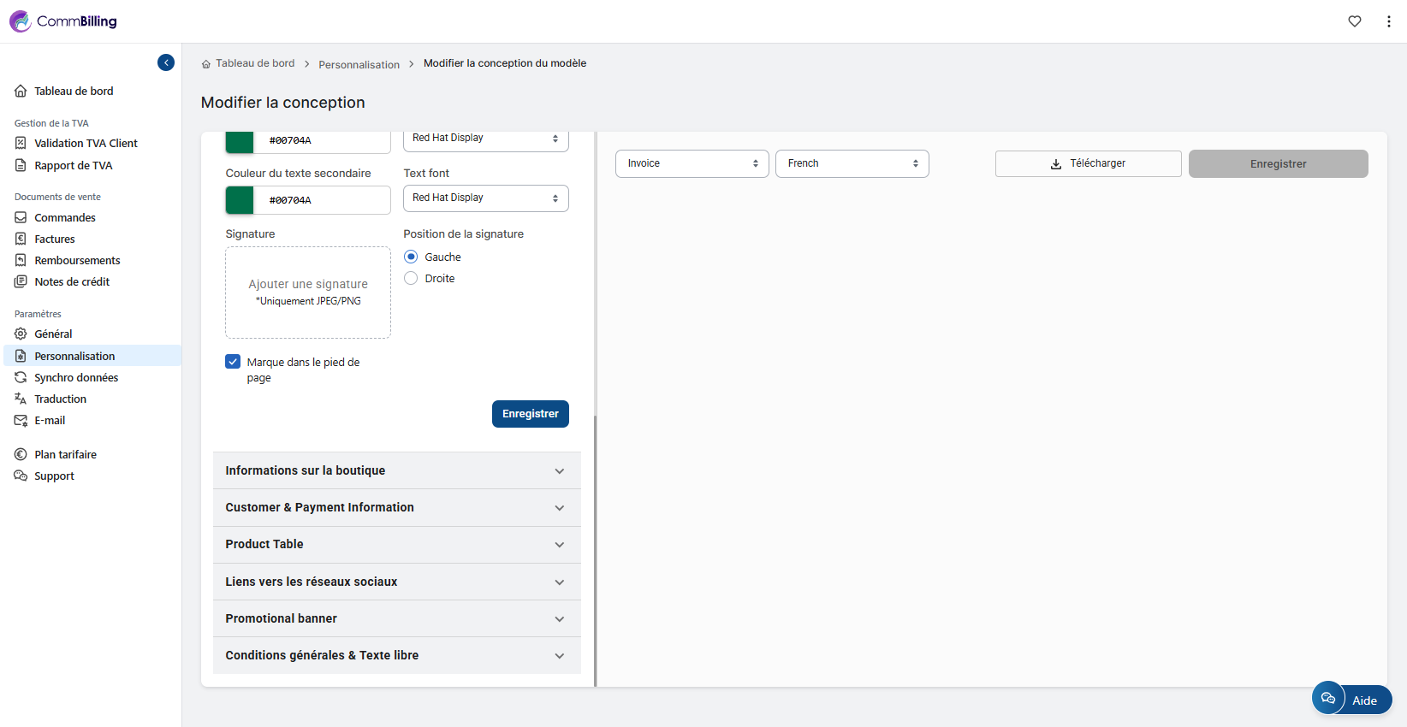Viewport: 1407px width, 727px height.
Task: Click the Traduction translate icon
Action: click(x=21, y=399)
